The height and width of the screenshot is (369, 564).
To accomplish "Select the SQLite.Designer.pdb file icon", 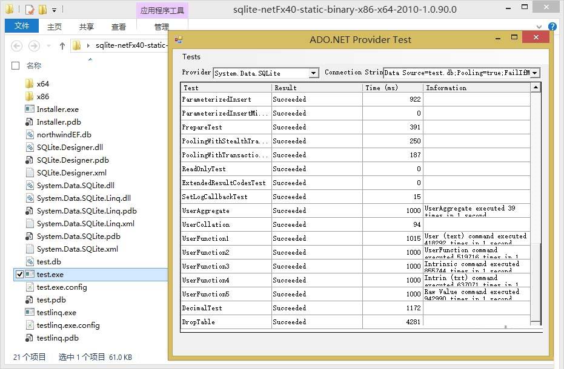I will (x=30, y=160).
